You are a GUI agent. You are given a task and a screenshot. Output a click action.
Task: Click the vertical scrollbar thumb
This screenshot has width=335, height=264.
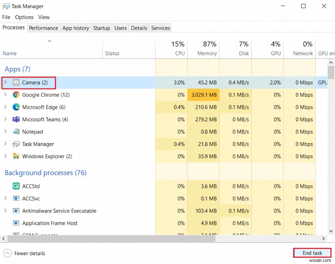coord(331,72)
